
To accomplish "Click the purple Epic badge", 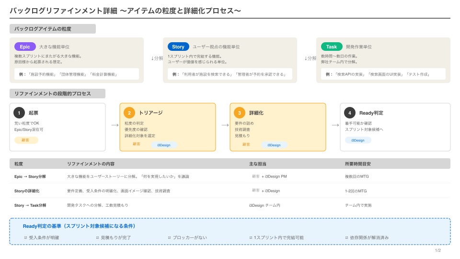I will [x=25, y=47].
